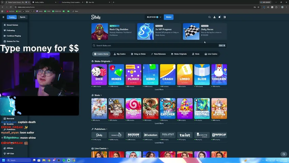Screen dimensions: 289x163
Task: Select the Evolution publisher
Action: 150,135
